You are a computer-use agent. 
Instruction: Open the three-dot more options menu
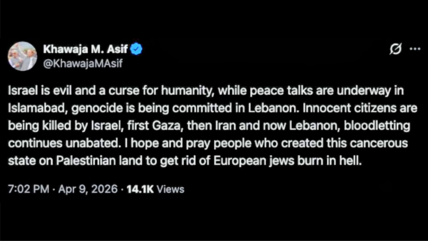click(414, 49)
